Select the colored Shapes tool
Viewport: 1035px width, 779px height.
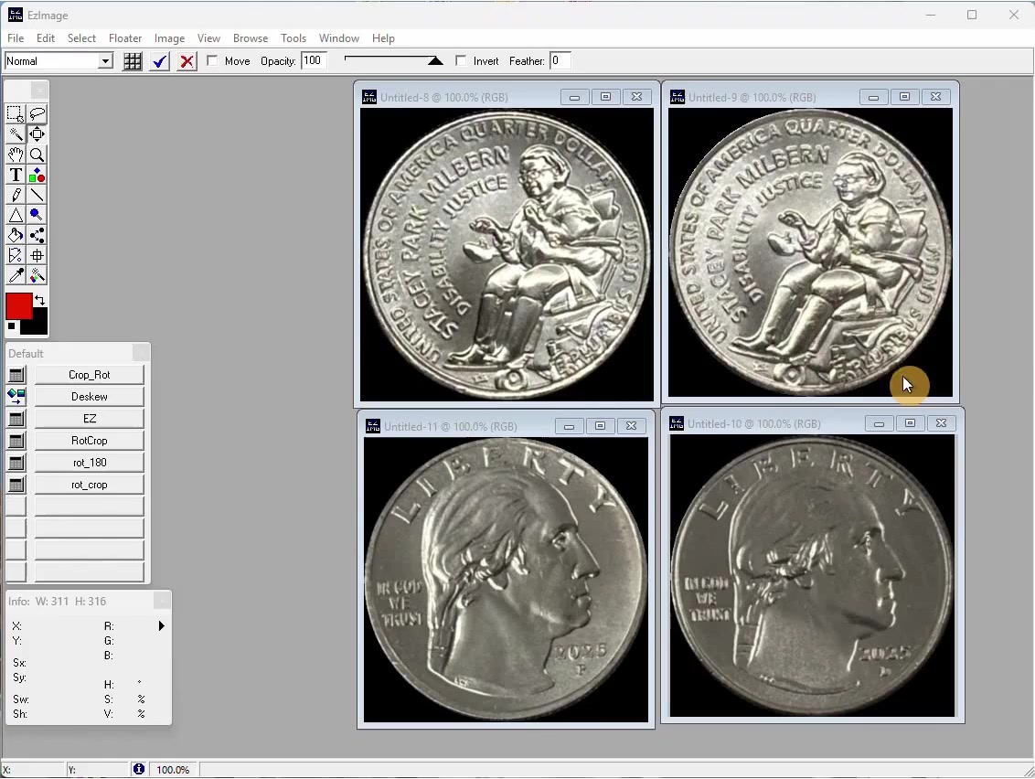(x=37, y=175)
